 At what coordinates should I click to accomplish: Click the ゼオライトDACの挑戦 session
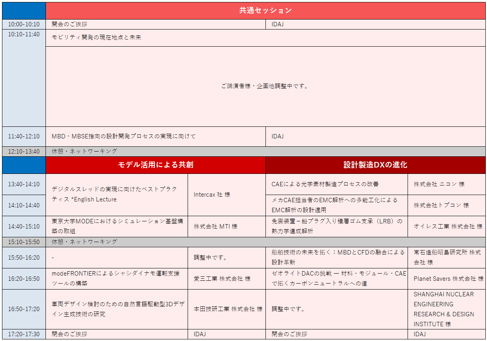point(337,279)
